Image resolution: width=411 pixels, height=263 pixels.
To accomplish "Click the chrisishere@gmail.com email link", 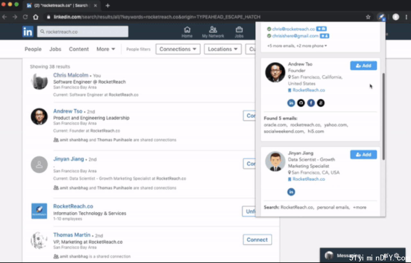I will click(295, 36).
